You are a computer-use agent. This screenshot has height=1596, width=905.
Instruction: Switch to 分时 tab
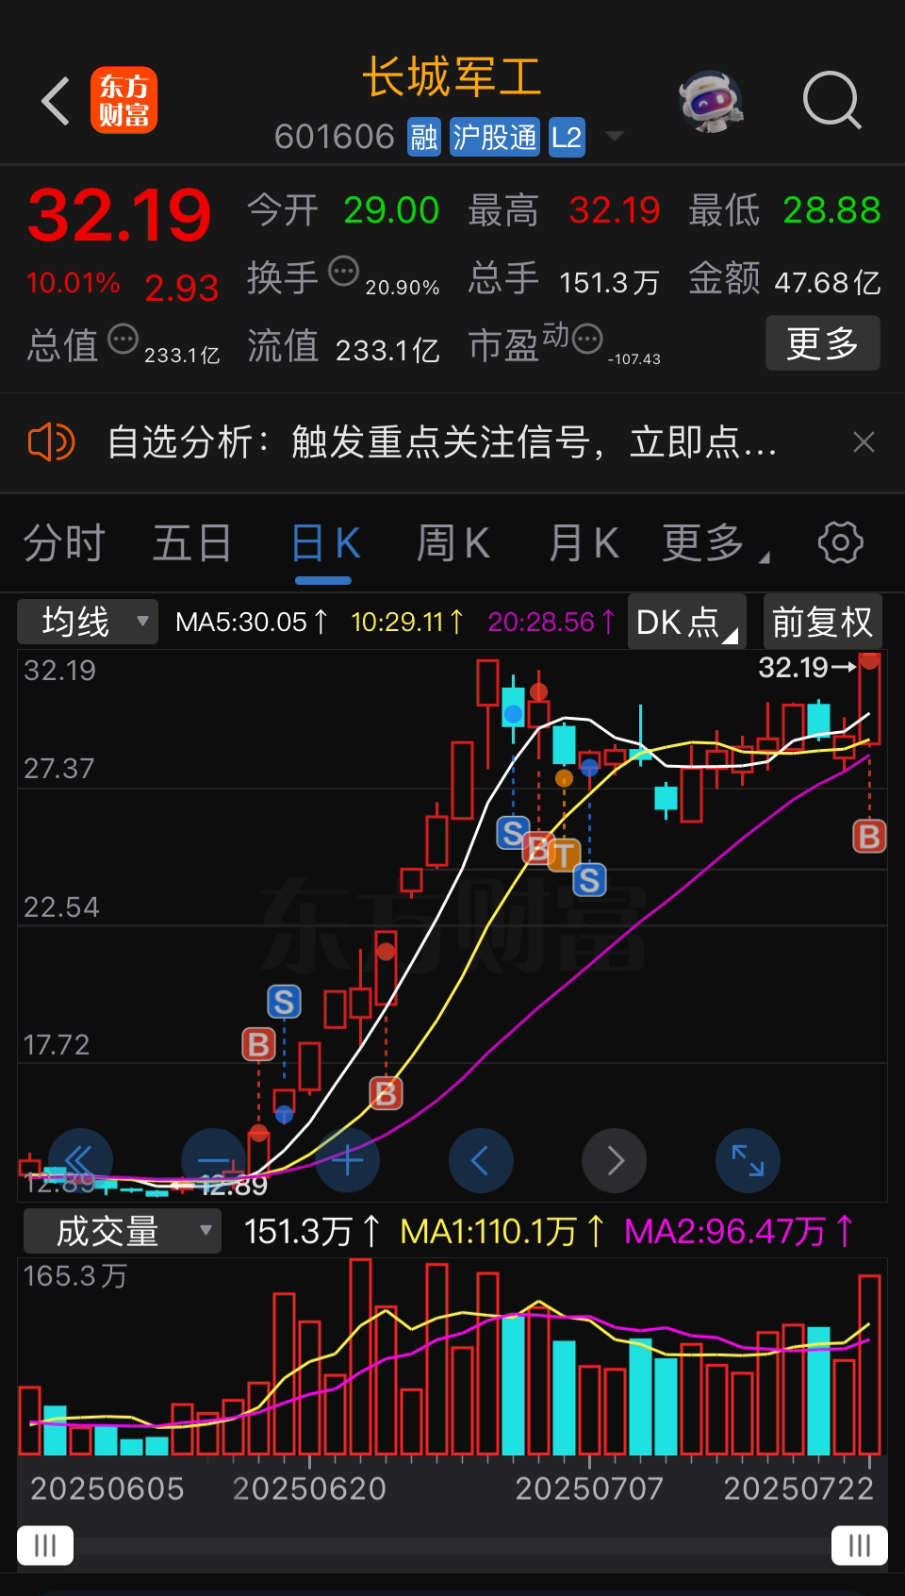click(64, 543)
